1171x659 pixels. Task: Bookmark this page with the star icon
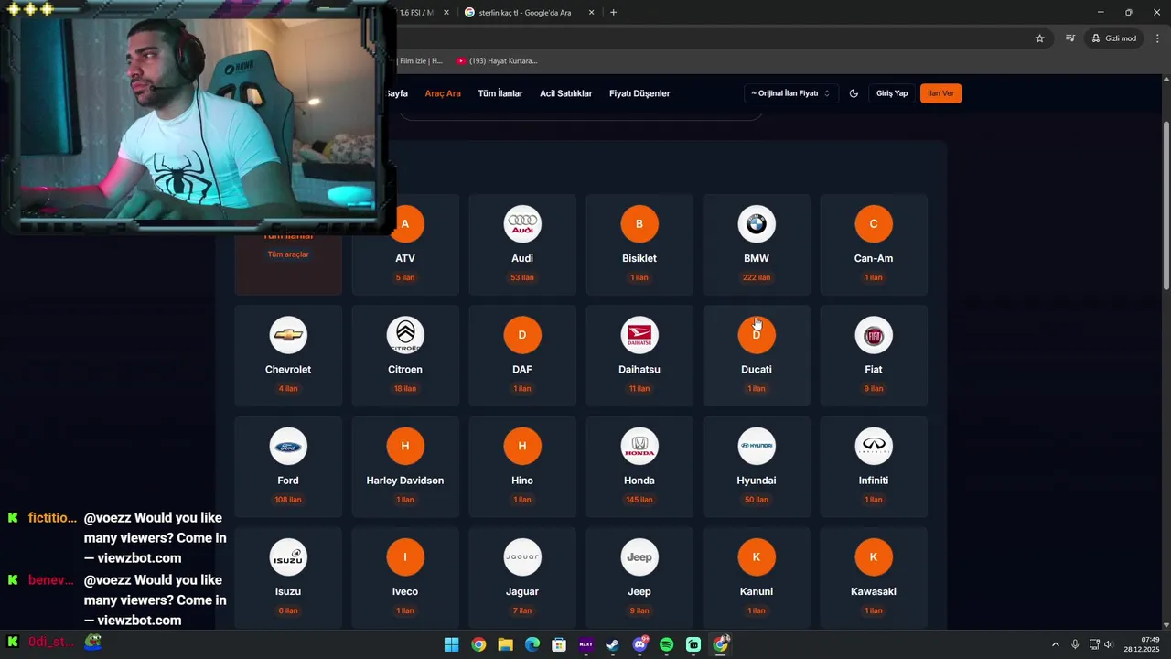point(1039,38)
